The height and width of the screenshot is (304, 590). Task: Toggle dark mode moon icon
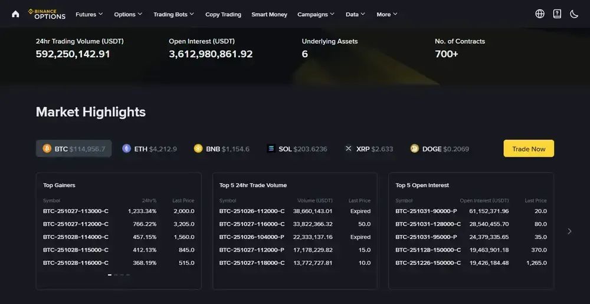tap(574, 14)
